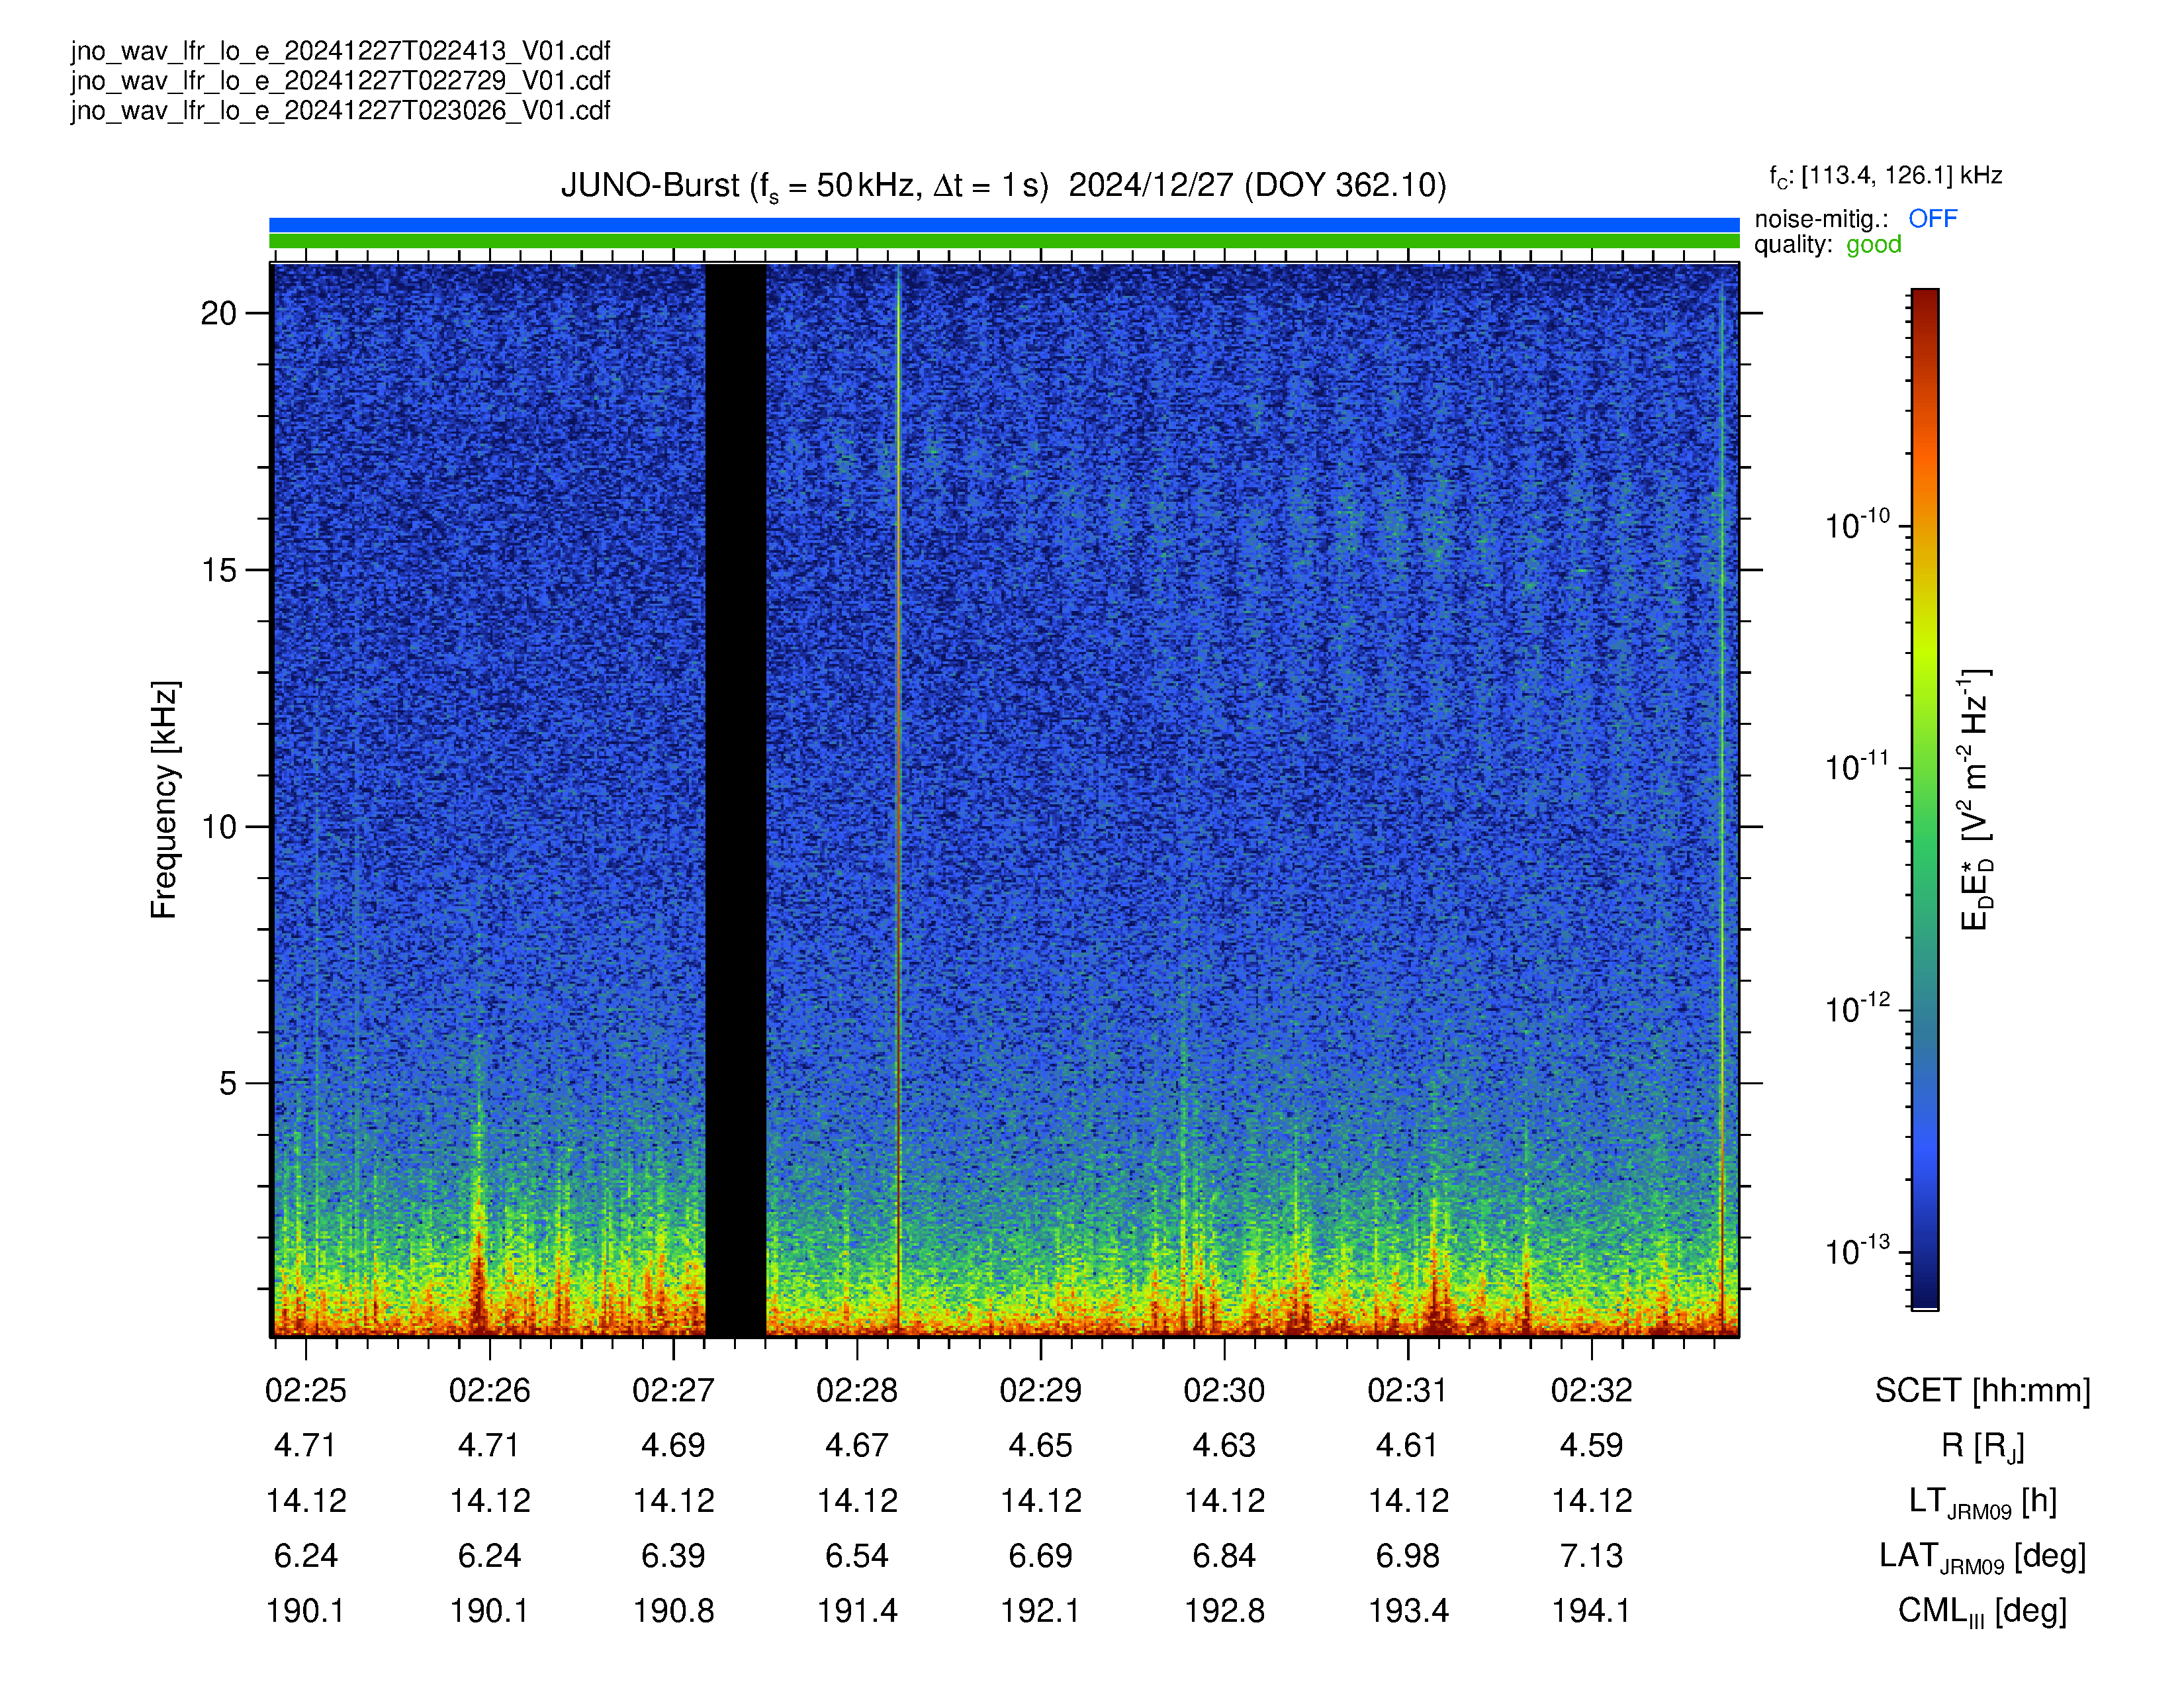Click the blue noise-mitigation status bar
The width and height of the screenshot is (2184, 1688).
(1004, 225)
